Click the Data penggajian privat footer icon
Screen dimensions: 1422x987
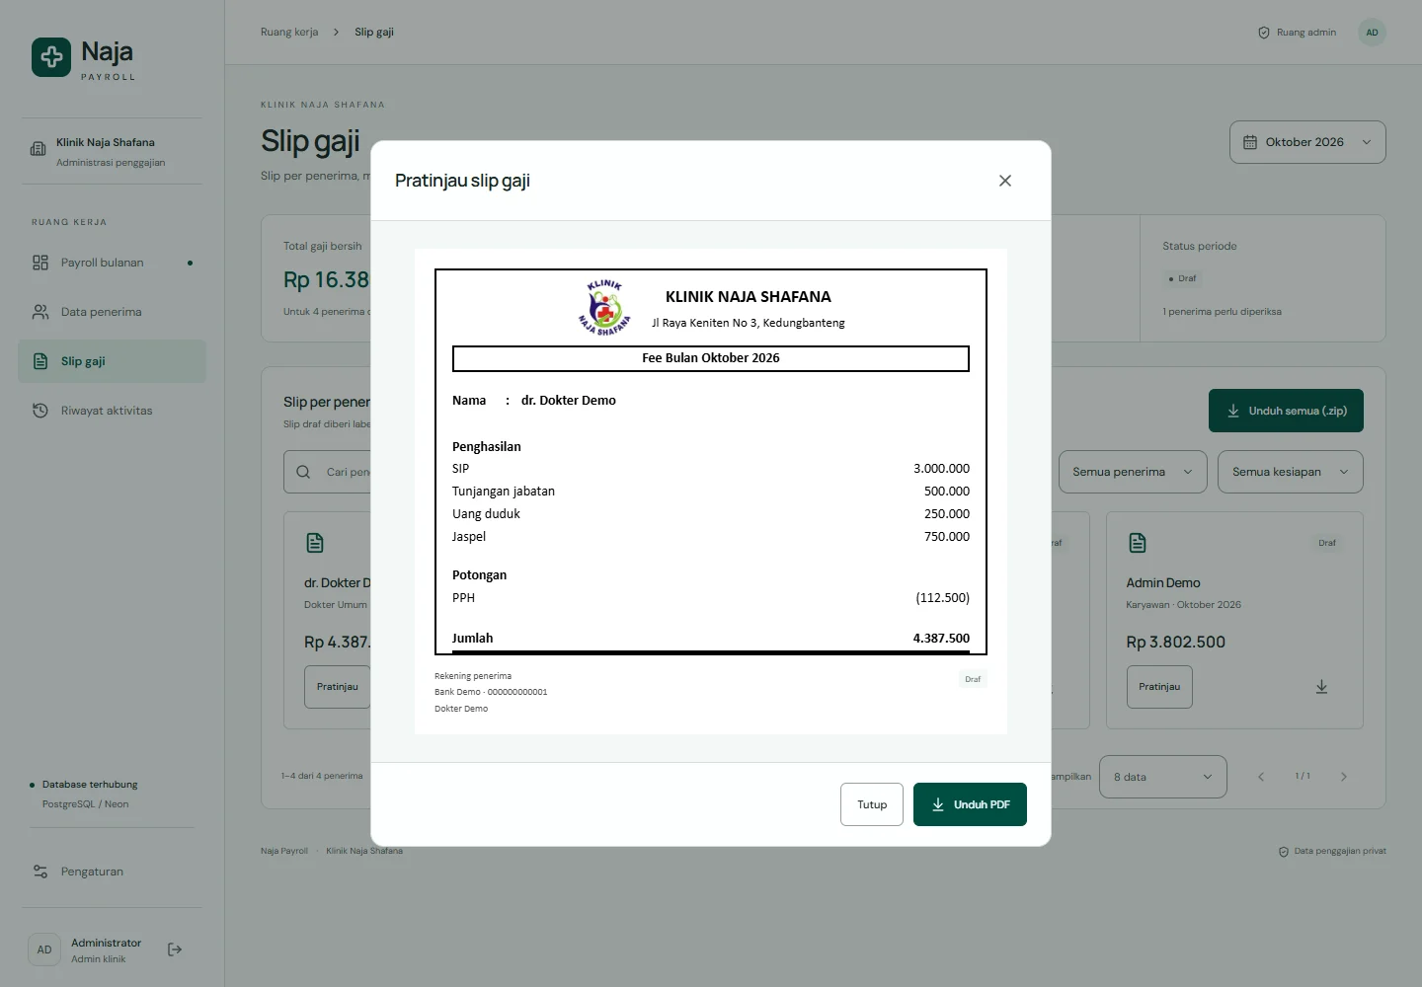pyautogui.click(x=1284, y=852)
